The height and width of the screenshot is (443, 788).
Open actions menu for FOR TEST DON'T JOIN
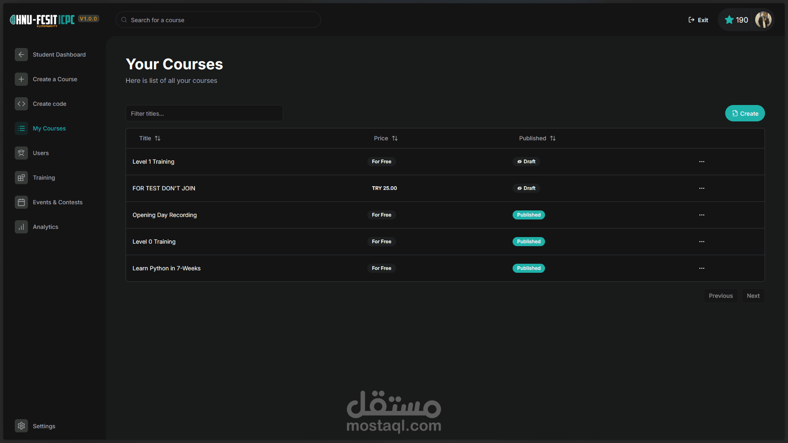[702, 188]
